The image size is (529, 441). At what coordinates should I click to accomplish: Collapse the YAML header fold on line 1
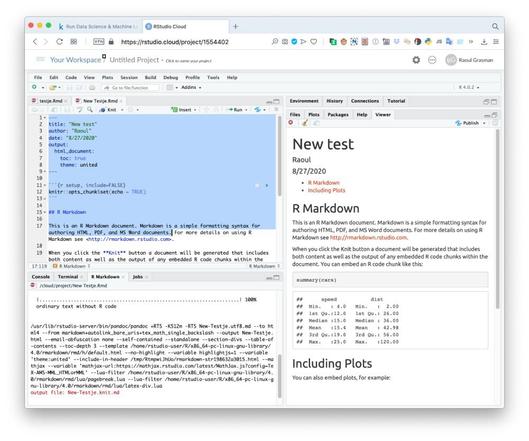coord(45,118)
